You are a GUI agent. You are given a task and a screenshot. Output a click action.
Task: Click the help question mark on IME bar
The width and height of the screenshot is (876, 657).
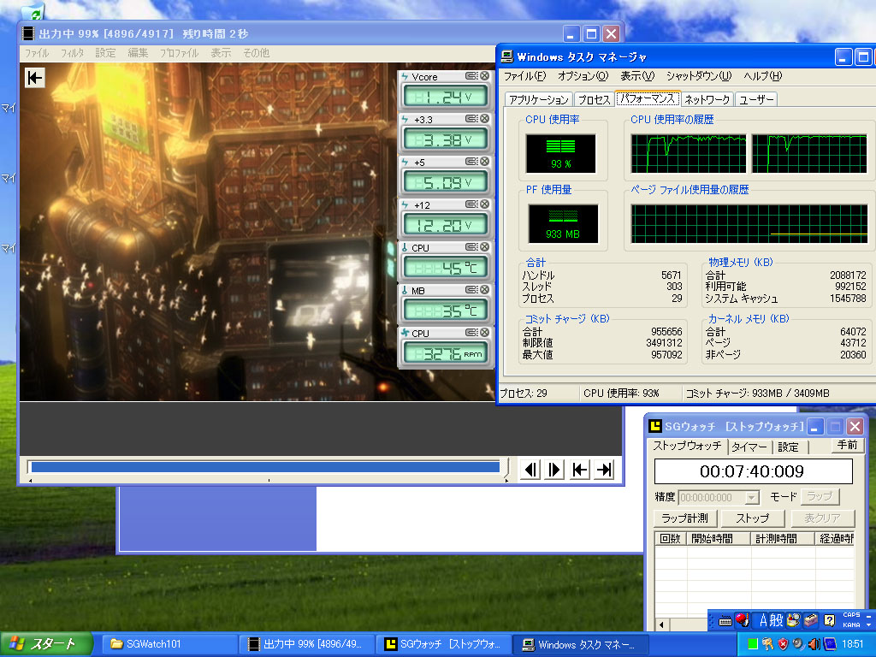coord(830,620)
